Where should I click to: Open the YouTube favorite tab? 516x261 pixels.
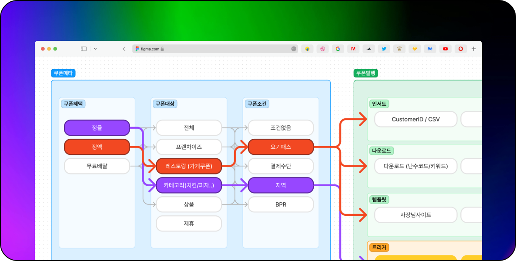445,49
